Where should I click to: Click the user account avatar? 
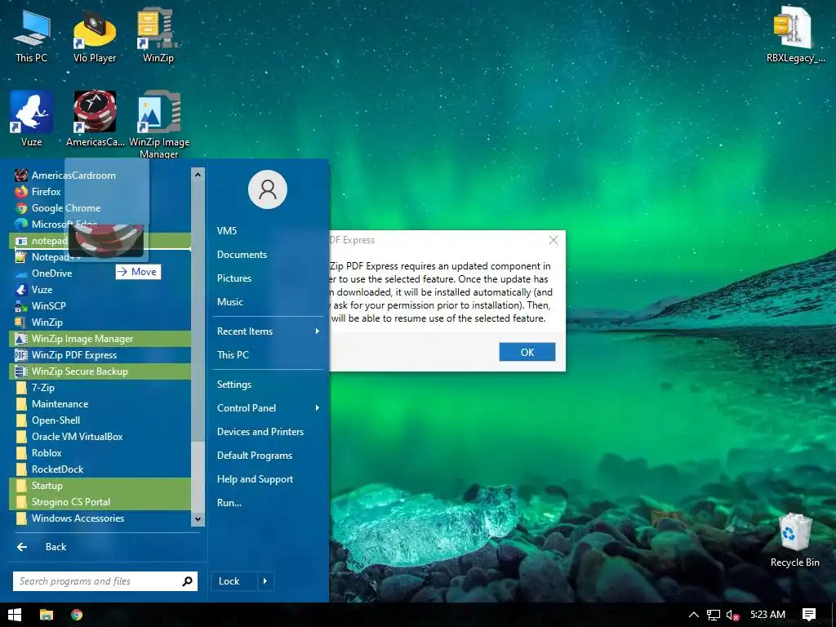[x=268, y=189]
